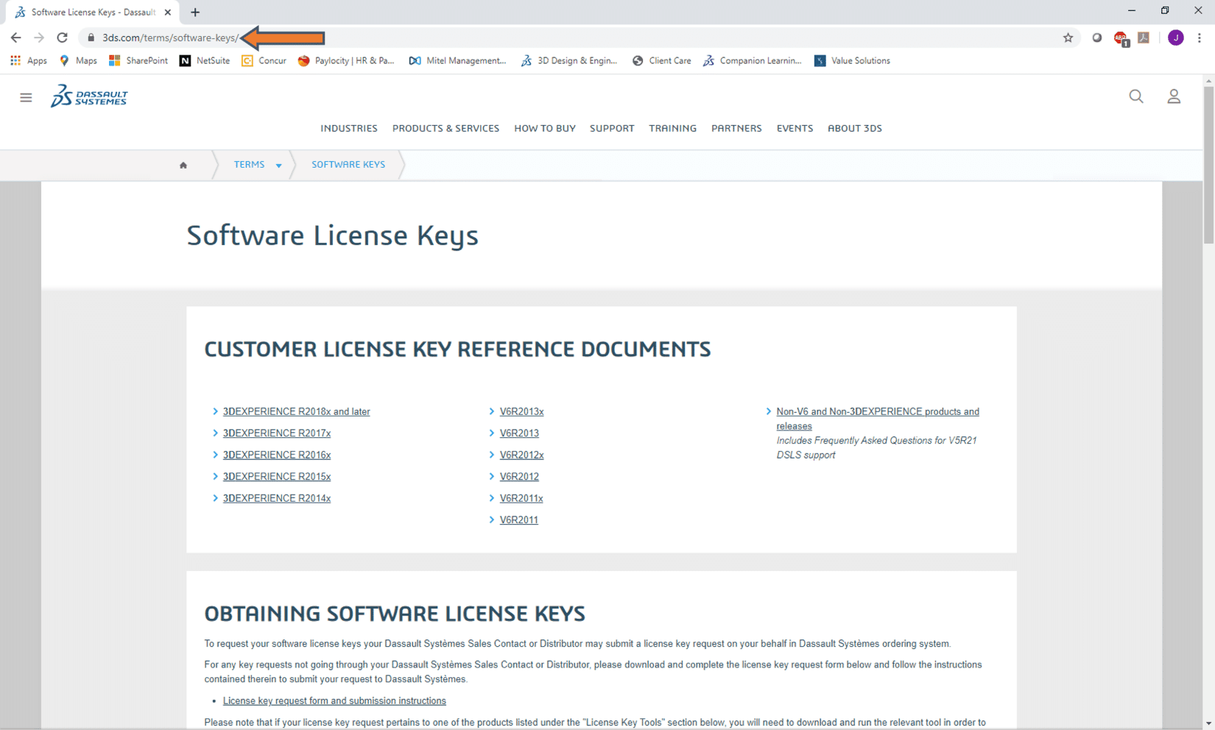This screenshot has width=1215, height=730.
Task: Click the scrollbar down arrow
Action: [x=1208, y=723]
